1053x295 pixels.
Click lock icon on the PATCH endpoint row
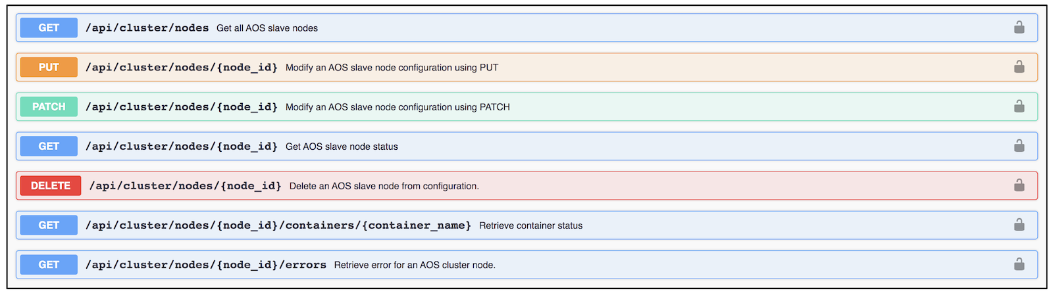pyautogui.click(x=1019, y=106)
